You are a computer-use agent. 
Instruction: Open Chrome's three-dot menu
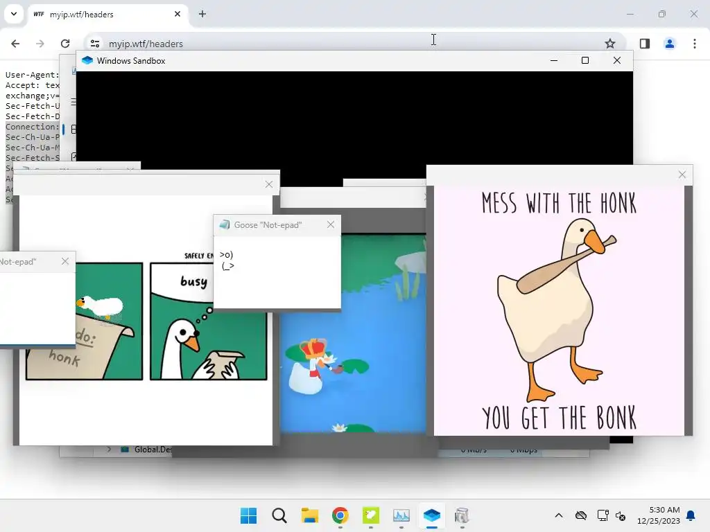point(695,44)
